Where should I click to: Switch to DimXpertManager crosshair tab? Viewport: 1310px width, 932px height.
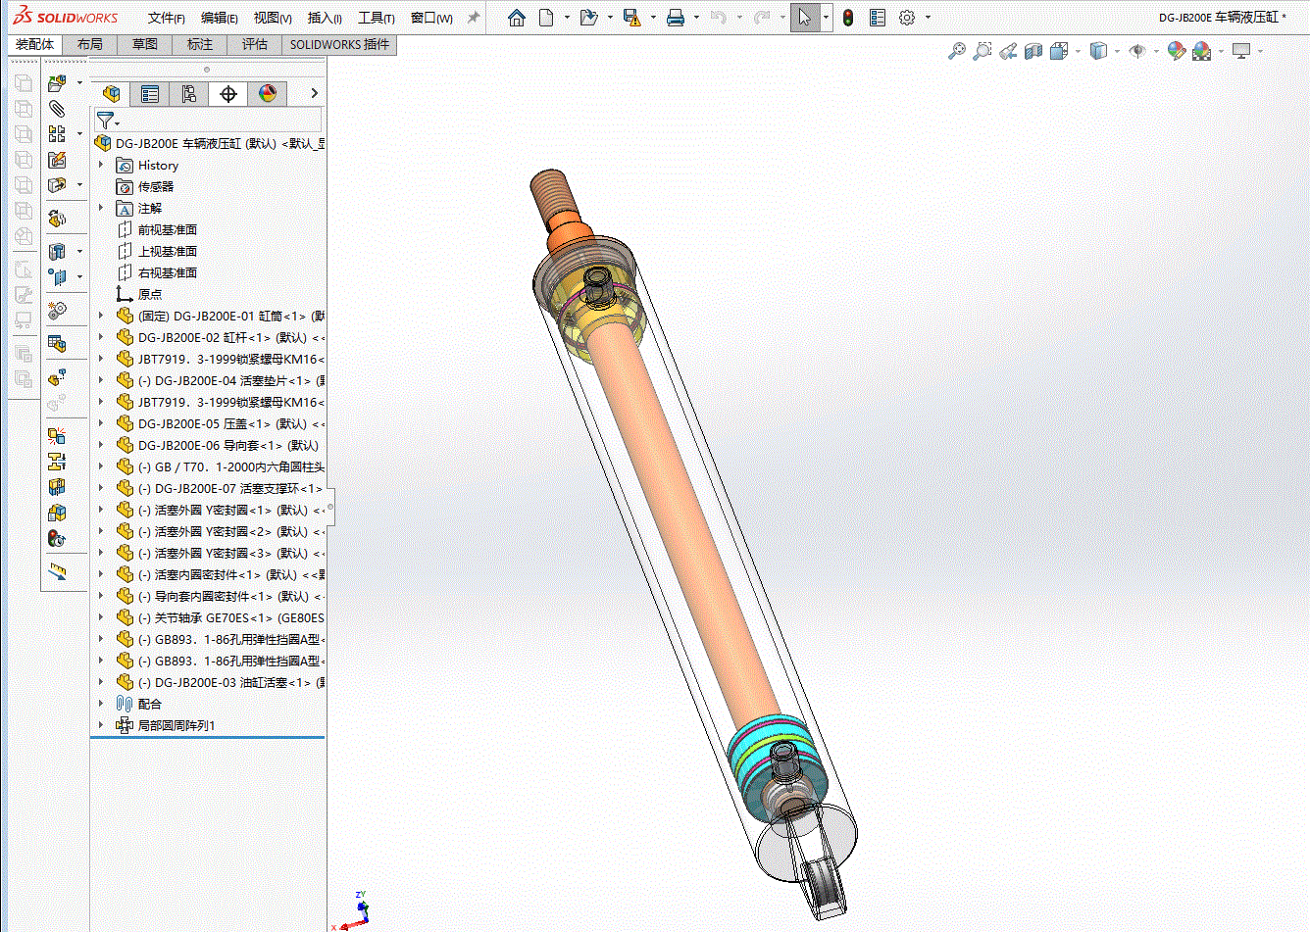pos(228,93)
